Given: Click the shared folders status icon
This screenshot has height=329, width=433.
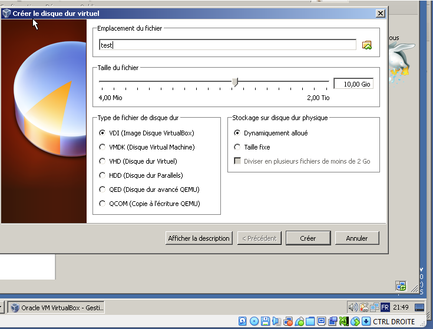Looking at the screenshot, I should 310,321.
